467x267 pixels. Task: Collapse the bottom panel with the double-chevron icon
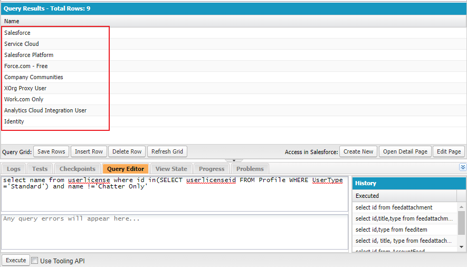(462, 167)
